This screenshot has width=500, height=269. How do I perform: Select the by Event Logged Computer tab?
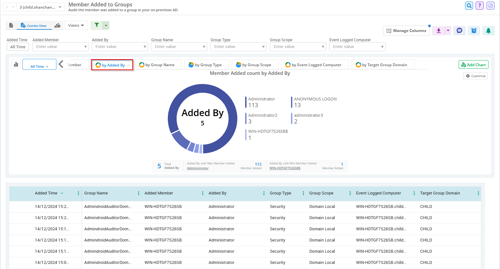313,65
